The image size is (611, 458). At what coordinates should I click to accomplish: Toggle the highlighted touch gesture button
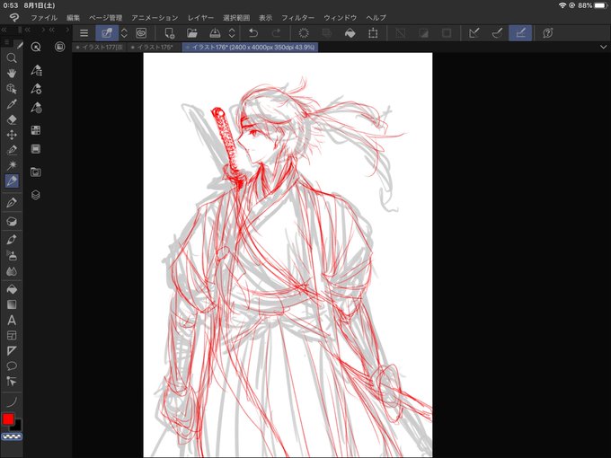(107, 33)
